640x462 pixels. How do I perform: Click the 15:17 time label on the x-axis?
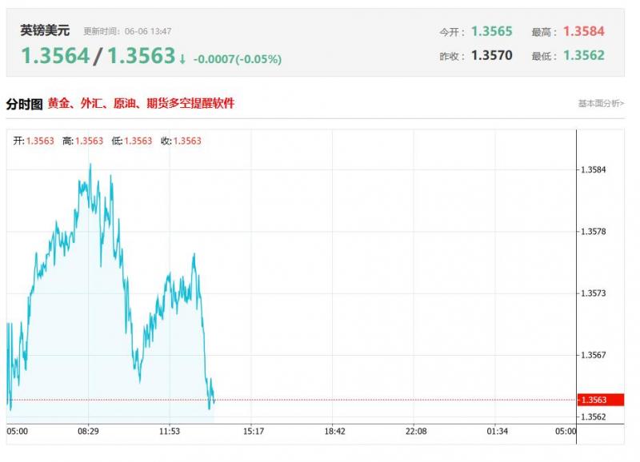pos(253,432)
